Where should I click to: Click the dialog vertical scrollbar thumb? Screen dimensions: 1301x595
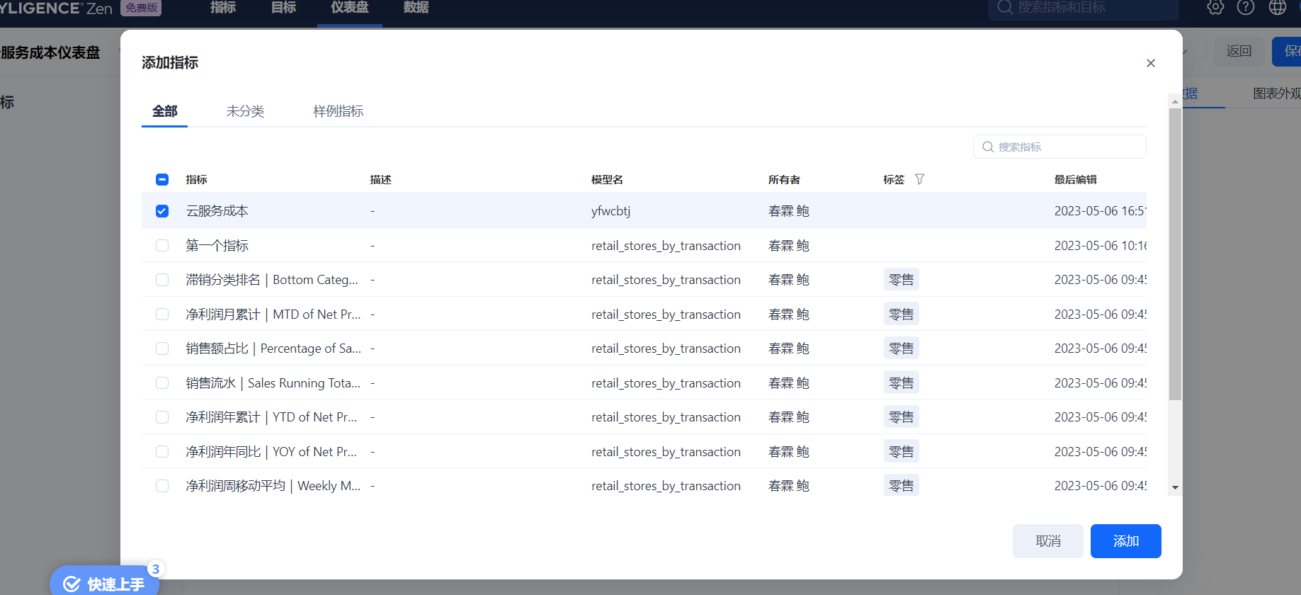point(1175,254)
